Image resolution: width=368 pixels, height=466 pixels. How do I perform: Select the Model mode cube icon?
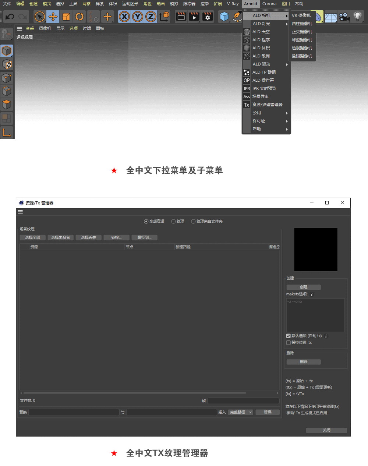(7, 51)
